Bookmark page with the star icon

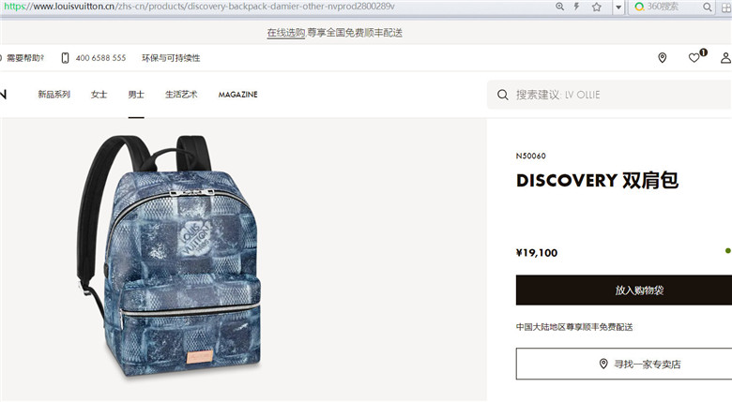click(x=596, y=7)
